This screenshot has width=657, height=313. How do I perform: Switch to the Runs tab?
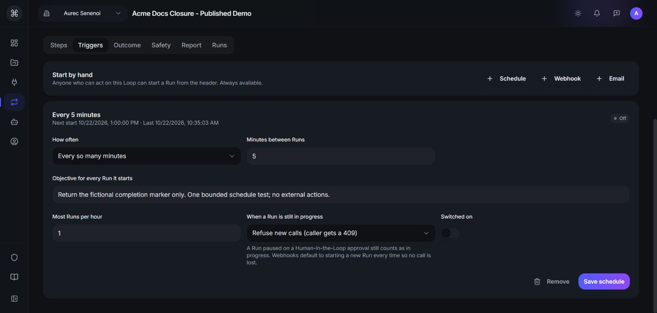(x=219, y=45)
